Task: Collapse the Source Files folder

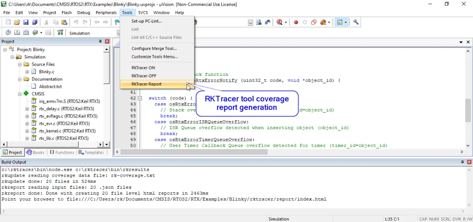Action: [x=19, y=64]
